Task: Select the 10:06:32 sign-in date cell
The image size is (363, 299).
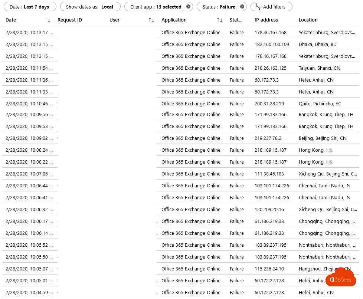Action: coord(29,210)
